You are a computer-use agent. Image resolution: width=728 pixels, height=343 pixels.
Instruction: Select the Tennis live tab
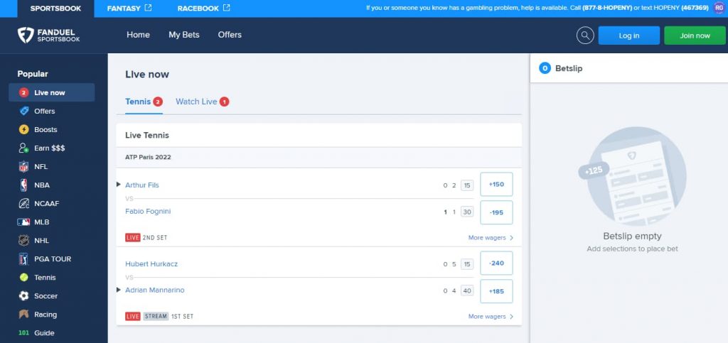[x=144, y=102]
